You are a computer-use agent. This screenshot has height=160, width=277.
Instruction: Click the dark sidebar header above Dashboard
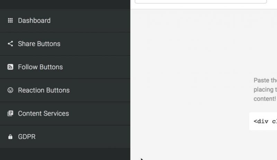point(65,4)
